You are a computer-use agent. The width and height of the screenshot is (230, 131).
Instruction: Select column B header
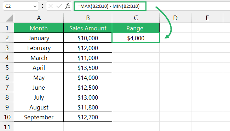[x=88, y=18]
